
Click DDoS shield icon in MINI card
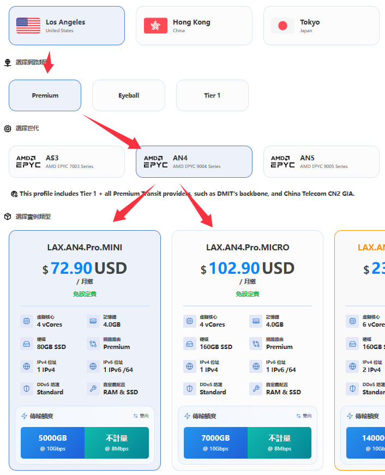[27, 389]
